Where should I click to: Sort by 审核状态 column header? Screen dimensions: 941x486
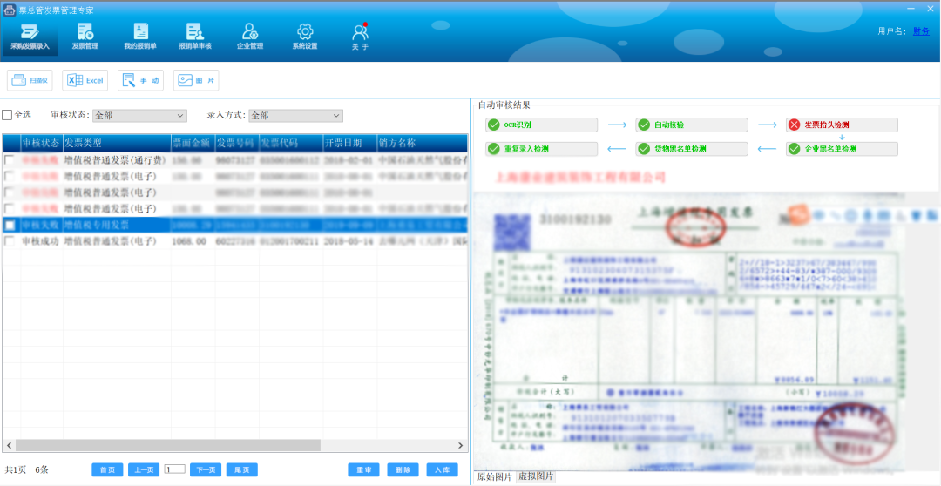point(42,143)
